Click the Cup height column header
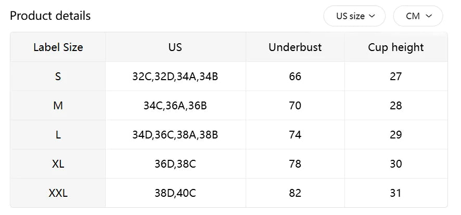 point(395,47)
